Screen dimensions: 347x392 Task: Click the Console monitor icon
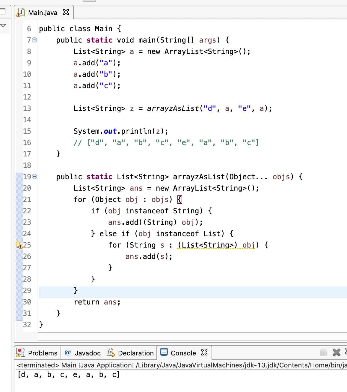coord(164,352)
